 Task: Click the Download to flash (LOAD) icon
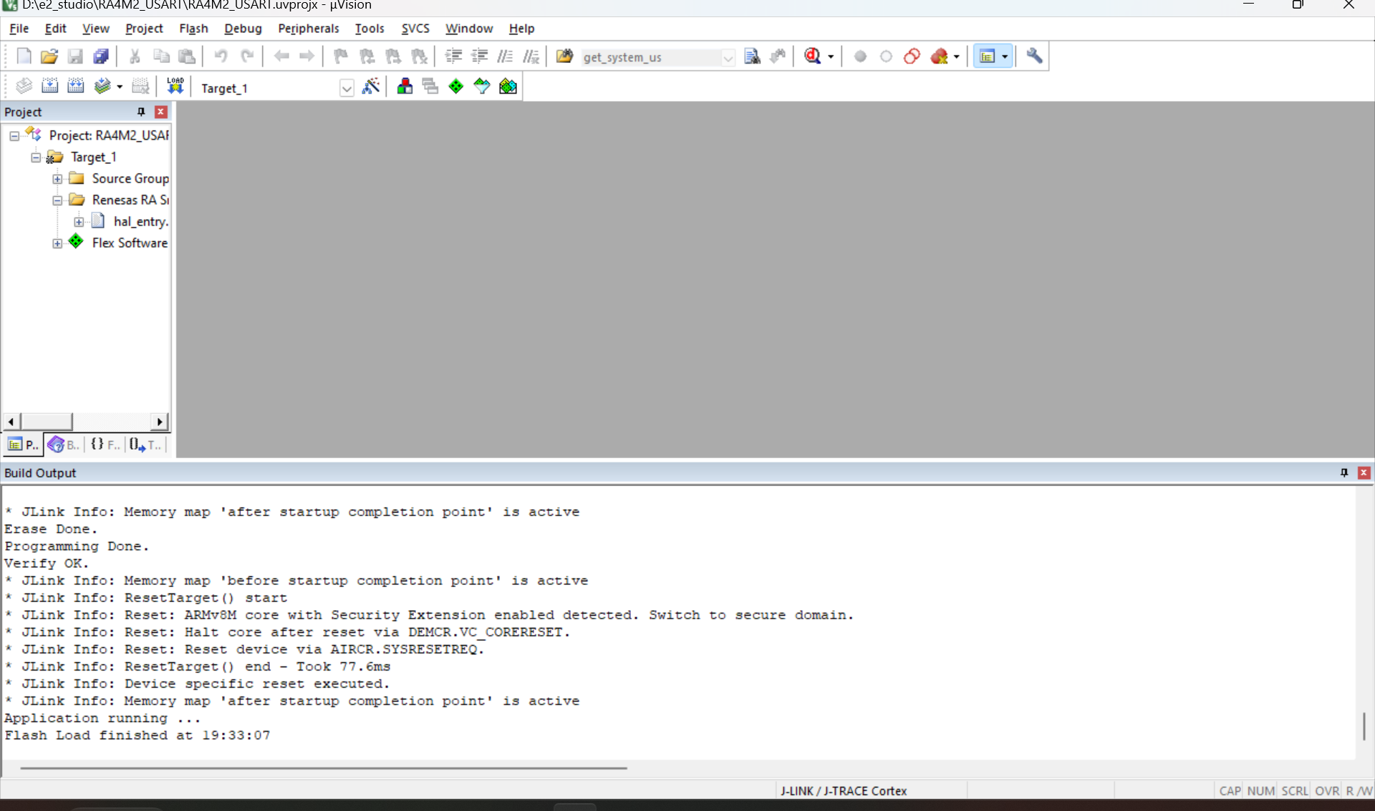tap(175, 87)
